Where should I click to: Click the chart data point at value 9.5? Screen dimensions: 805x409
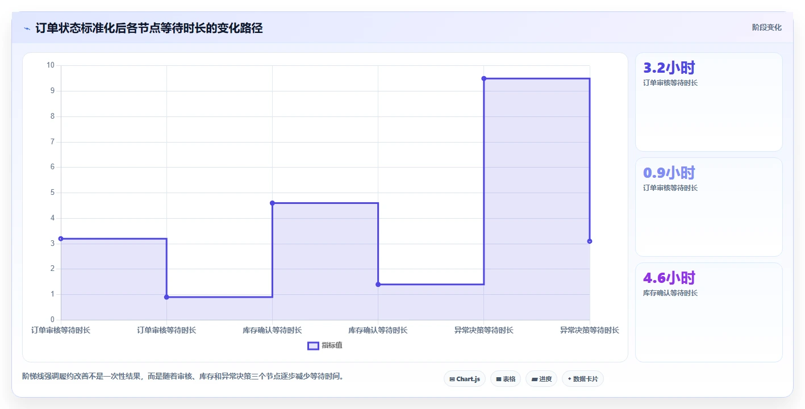[483, 78]
